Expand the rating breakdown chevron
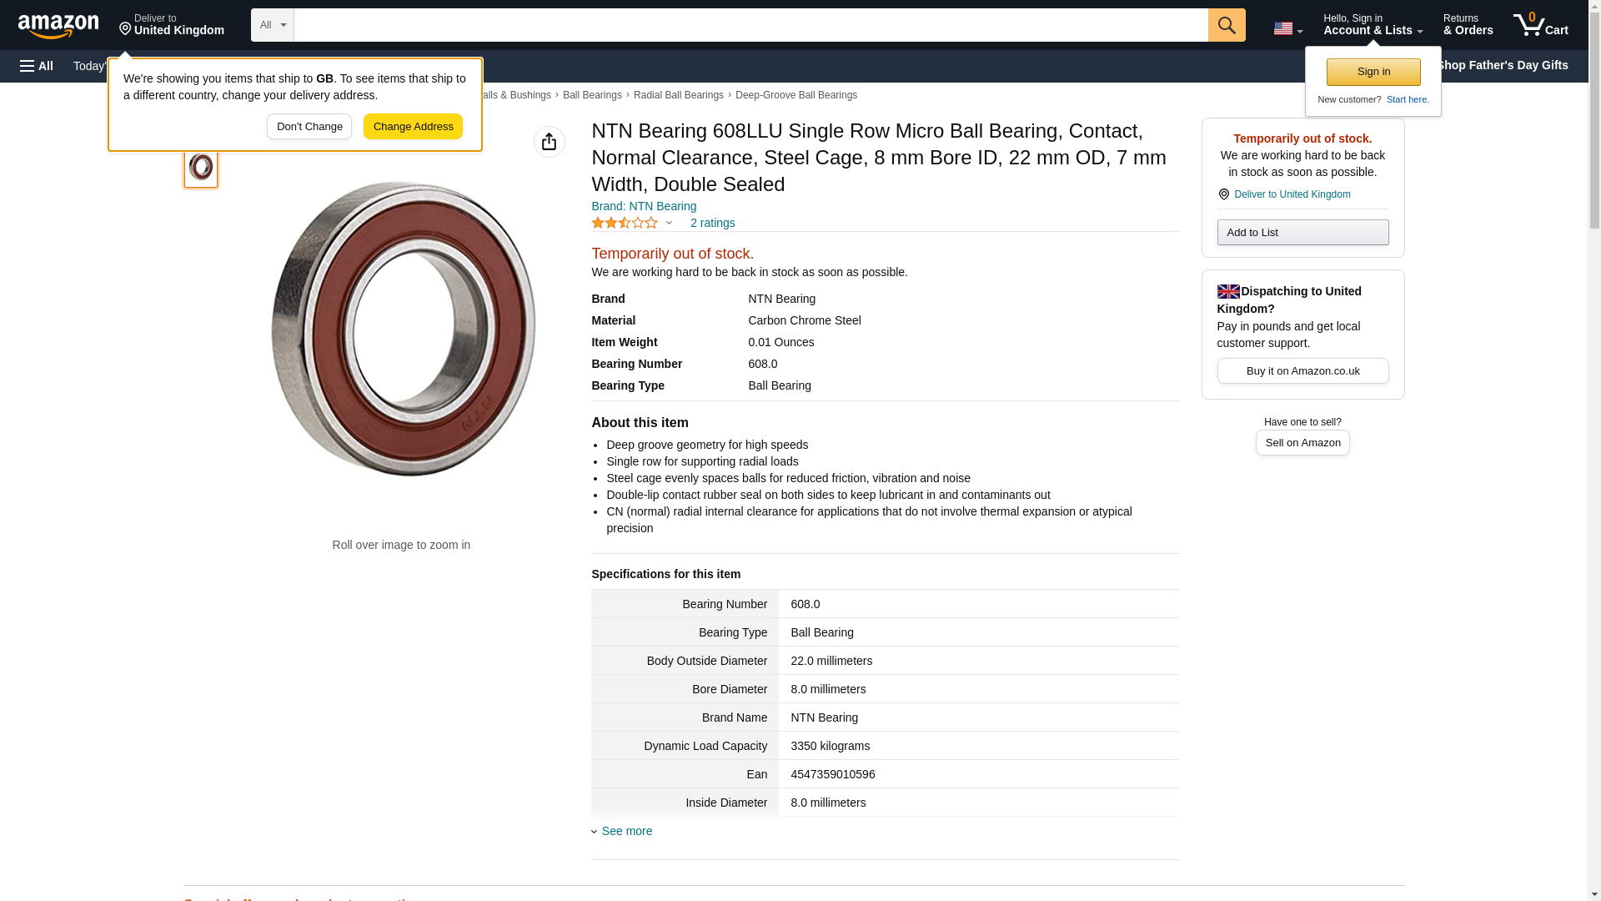Viewport: 1601px width, 901px height. pyautogui.click(x=669, y=223)
